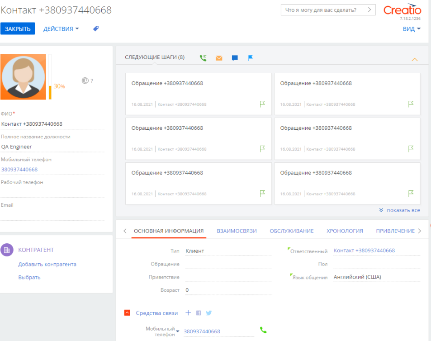The image size is (431, 341).
Task: Click the tag icon next to Действия
Action: tap(95, 28)
